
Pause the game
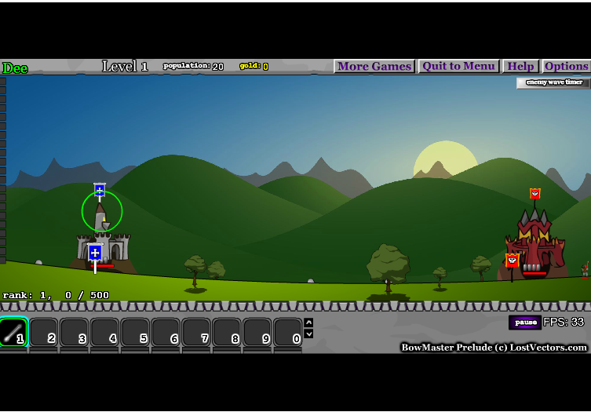(x=525, y=323)
